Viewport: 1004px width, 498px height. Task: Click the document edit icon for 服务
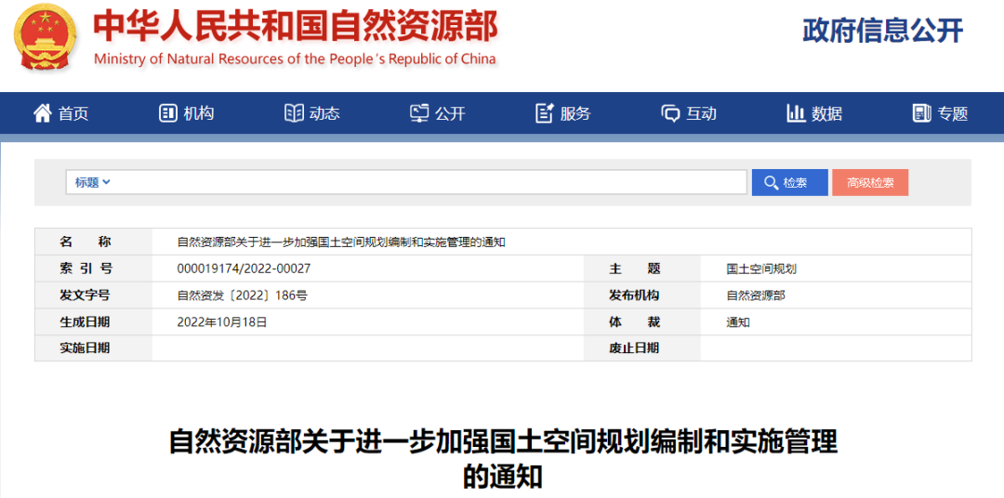[x=545, y=113]
